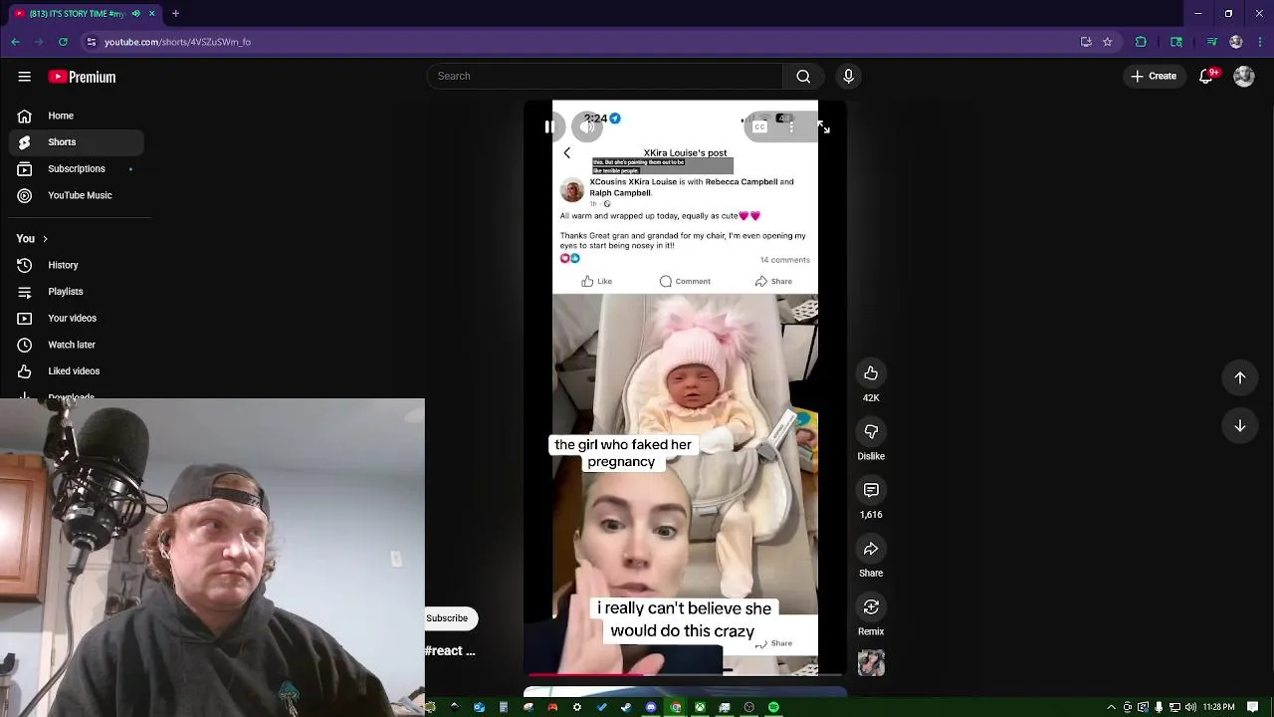1274x717 pixels.
Task: Go to the previous Short with up arrow
Action: [1240, 377]
